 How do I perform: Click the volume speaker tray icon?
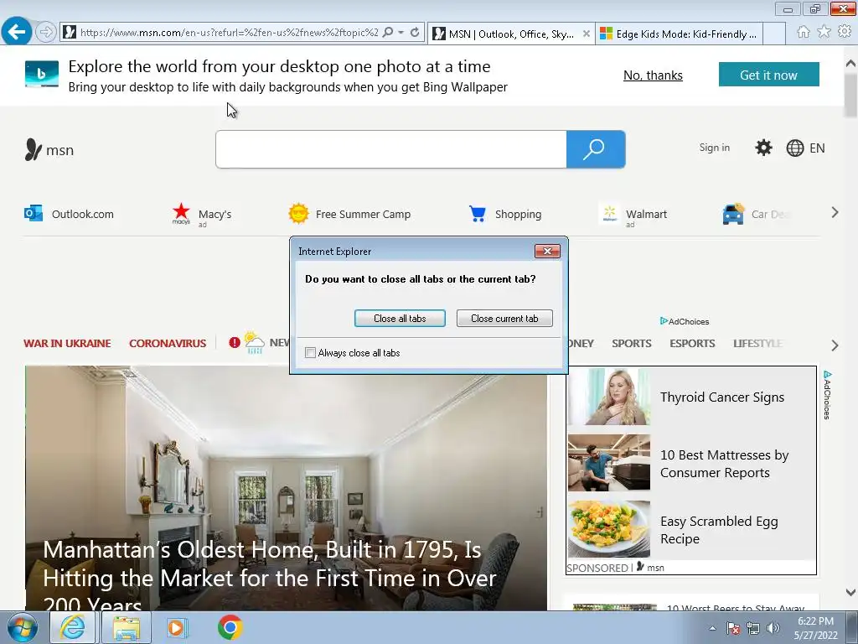773,628
